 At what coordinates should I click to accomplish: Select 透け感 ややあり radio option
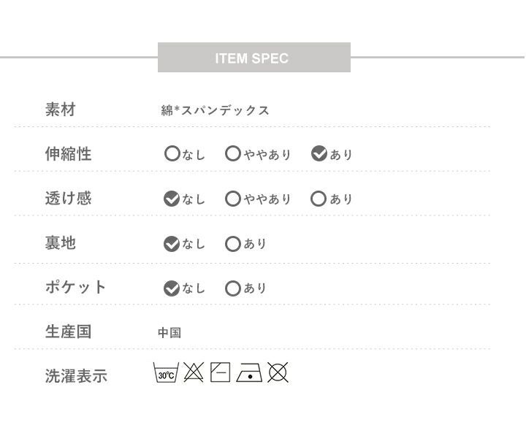[x=233, y=199]
